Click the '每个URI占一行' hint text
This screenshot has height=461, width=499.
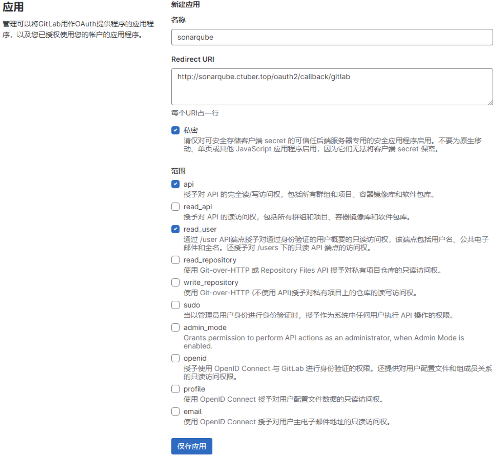195,113
